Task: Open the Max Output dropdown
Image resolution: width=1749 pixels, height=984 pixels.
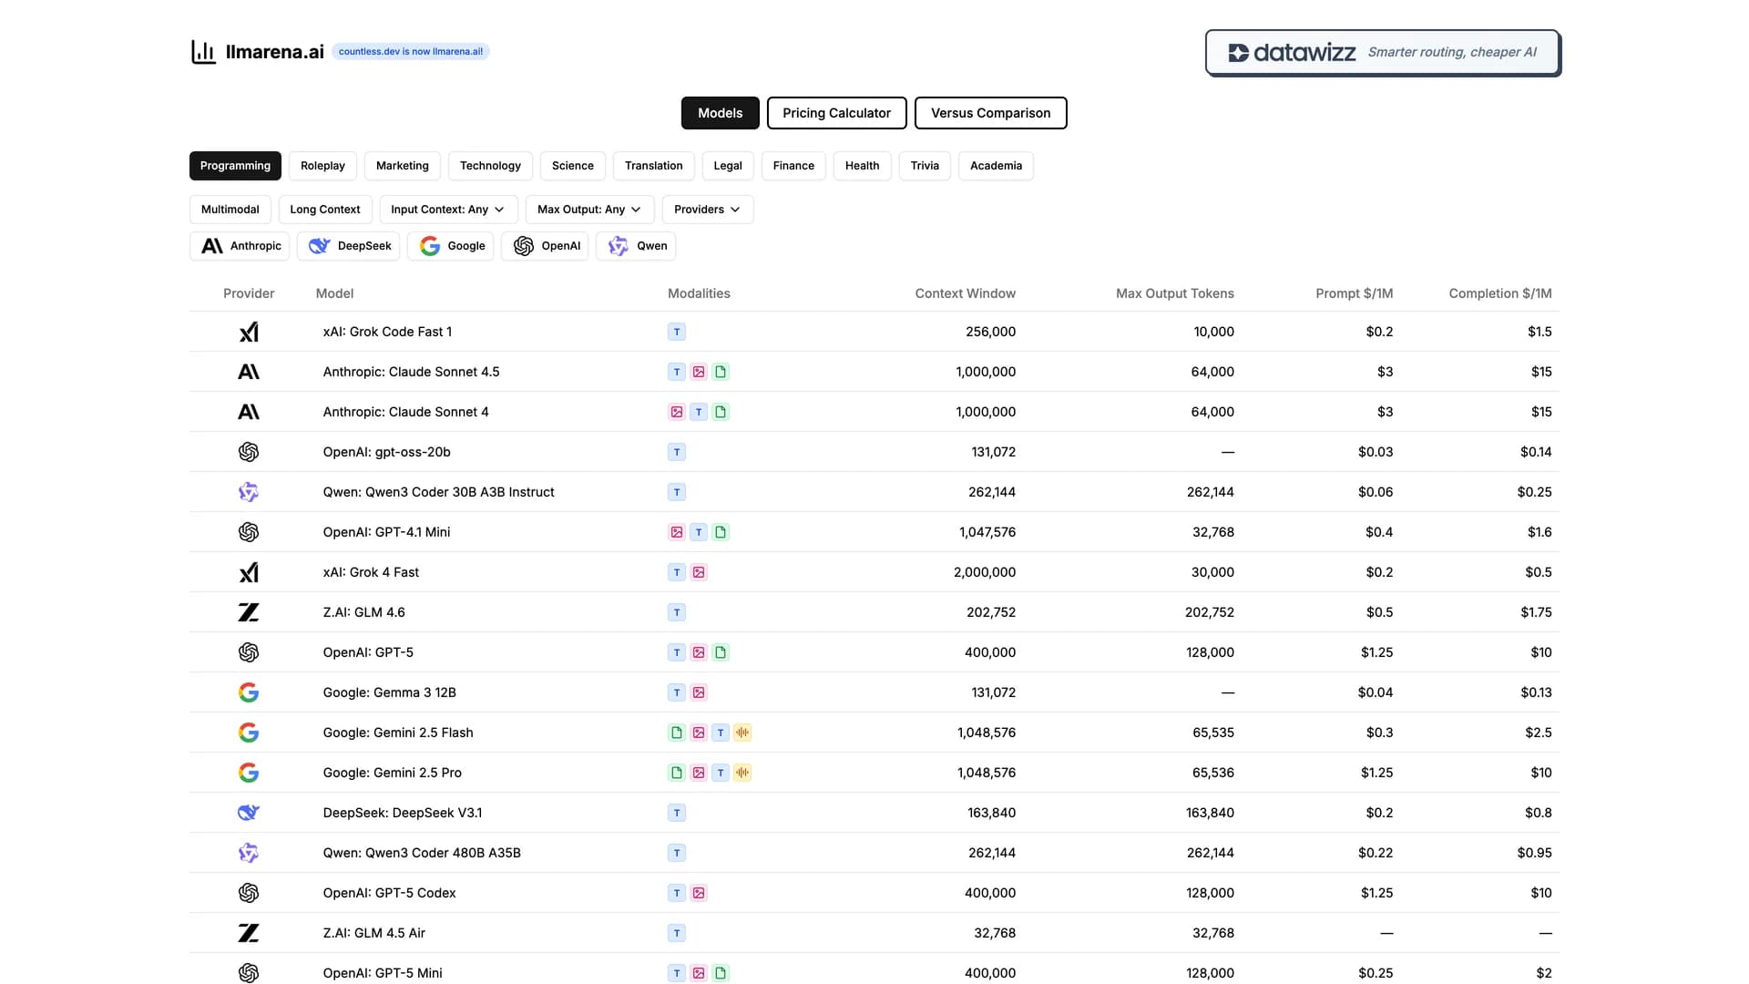Action: coord(588,210)
